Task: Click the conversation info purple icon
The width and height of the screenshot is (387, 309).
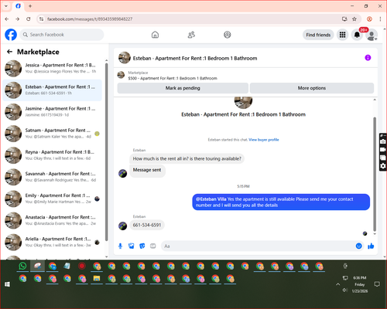Action: pyautogui.click(x=368, y=58)
